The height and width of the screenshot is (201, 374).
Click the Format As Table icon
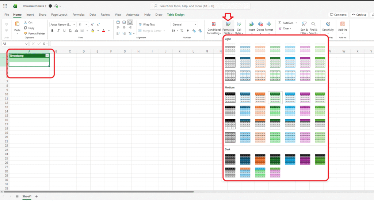click(228, 24)
